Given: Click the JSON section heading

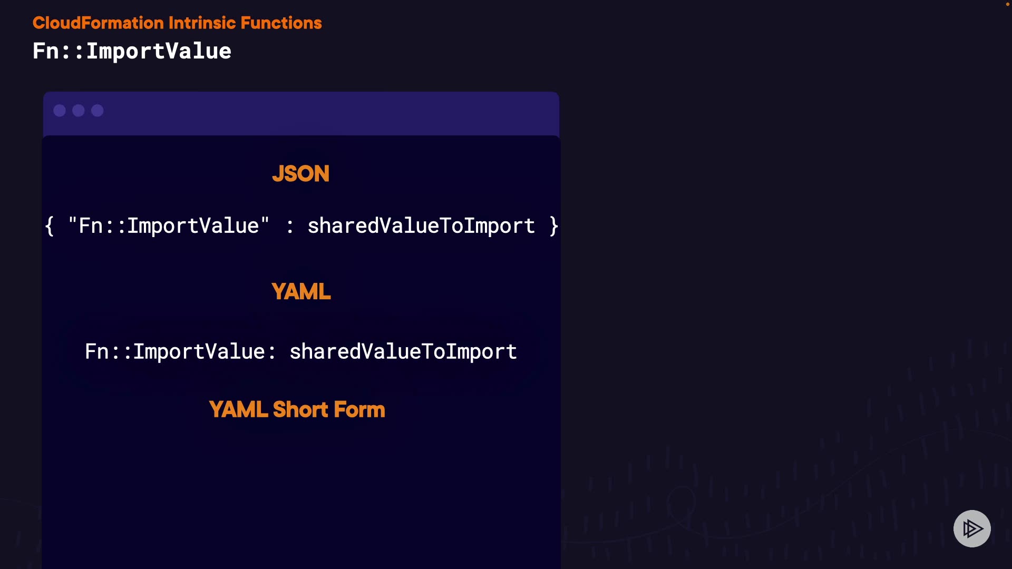Looking at the screenshot, I should (300, 174).
